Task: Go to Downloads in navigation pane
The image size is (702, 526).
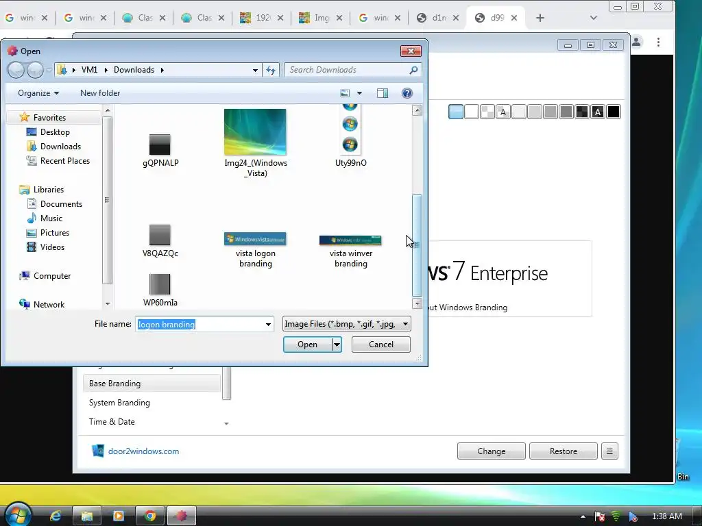Action: [60, 147]
